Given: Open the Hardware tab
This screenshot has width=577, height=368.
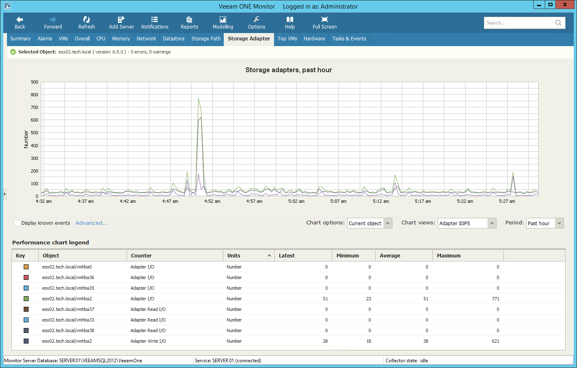Looking at the screenshot, I should [314, 39].
